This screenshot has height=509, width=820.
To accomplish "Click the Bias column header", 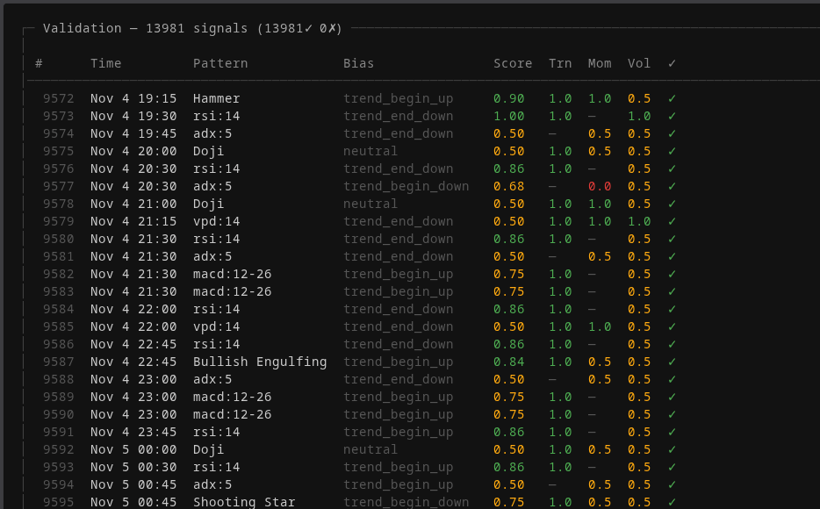I will click(359, 63).
